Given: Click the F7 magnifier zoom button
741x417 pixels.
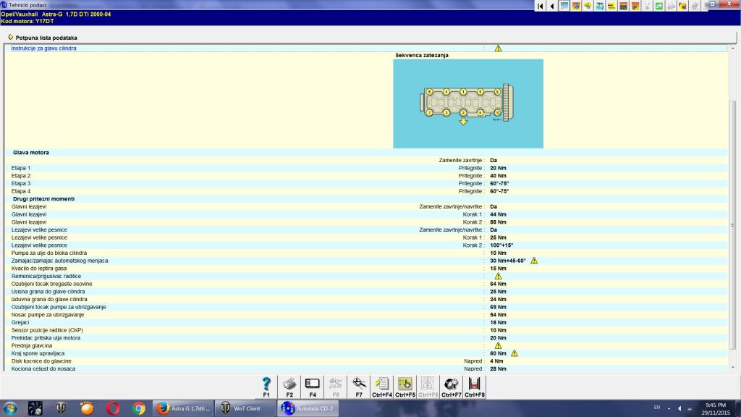Looking at the screenshot, I should (x=359, y=387).
